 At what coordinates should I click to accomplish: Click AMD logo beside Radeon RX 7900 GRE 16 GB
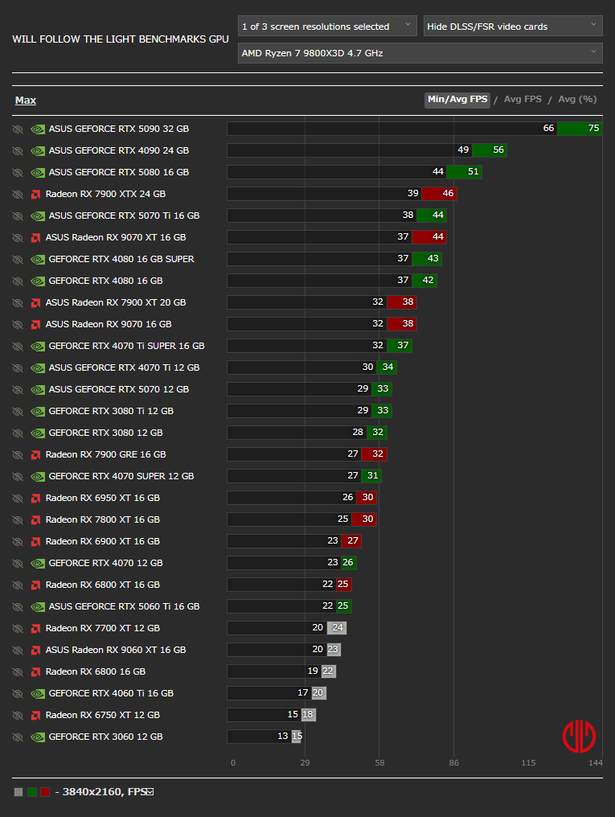click(36, 455)
